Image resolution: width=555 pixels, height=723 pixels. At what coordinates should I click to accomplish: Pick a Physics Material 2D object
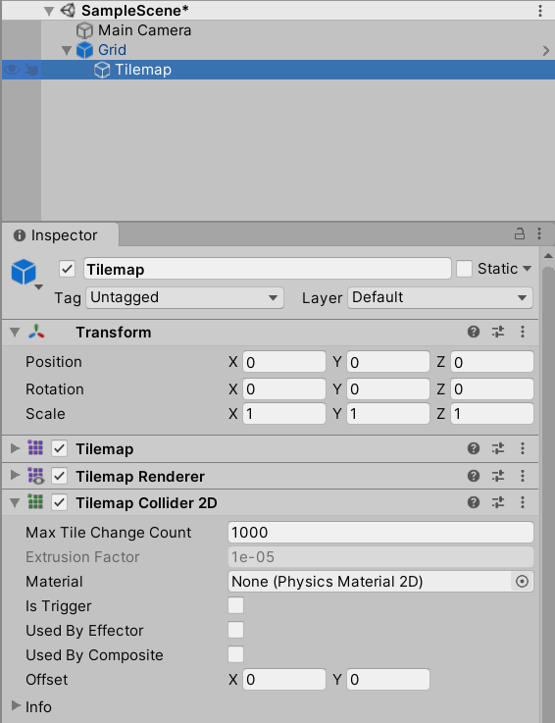[522, 582]
